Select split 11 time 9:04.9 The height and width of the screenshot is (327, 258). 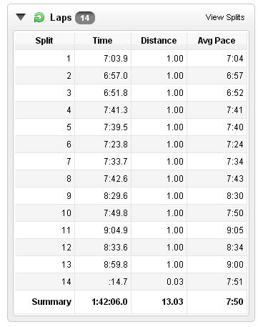click(x=116, y=230)
